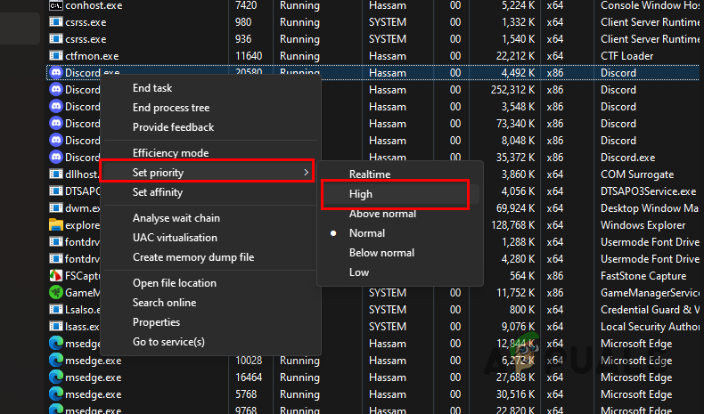Click the csrss.exe icon for PID 980
704x414 pixels.
[x=55, y=22]
